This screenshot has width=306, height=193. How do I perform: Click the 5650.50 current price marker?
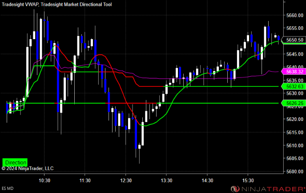294,40
